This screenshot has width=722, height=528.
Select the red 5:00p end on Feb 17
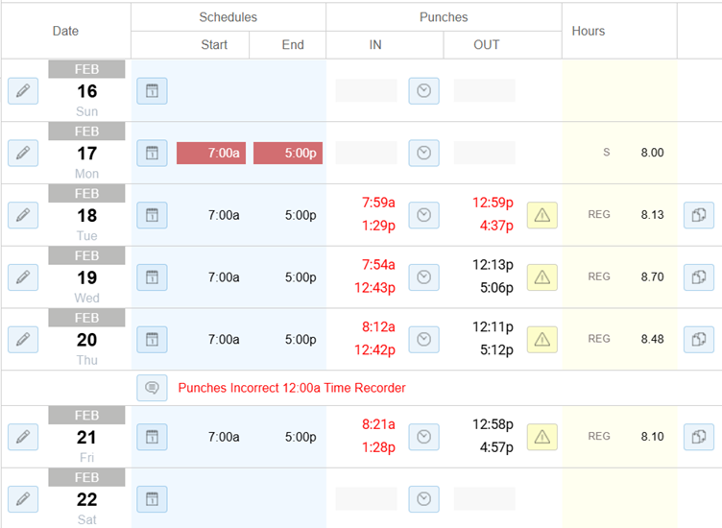(x=288, y=153)
